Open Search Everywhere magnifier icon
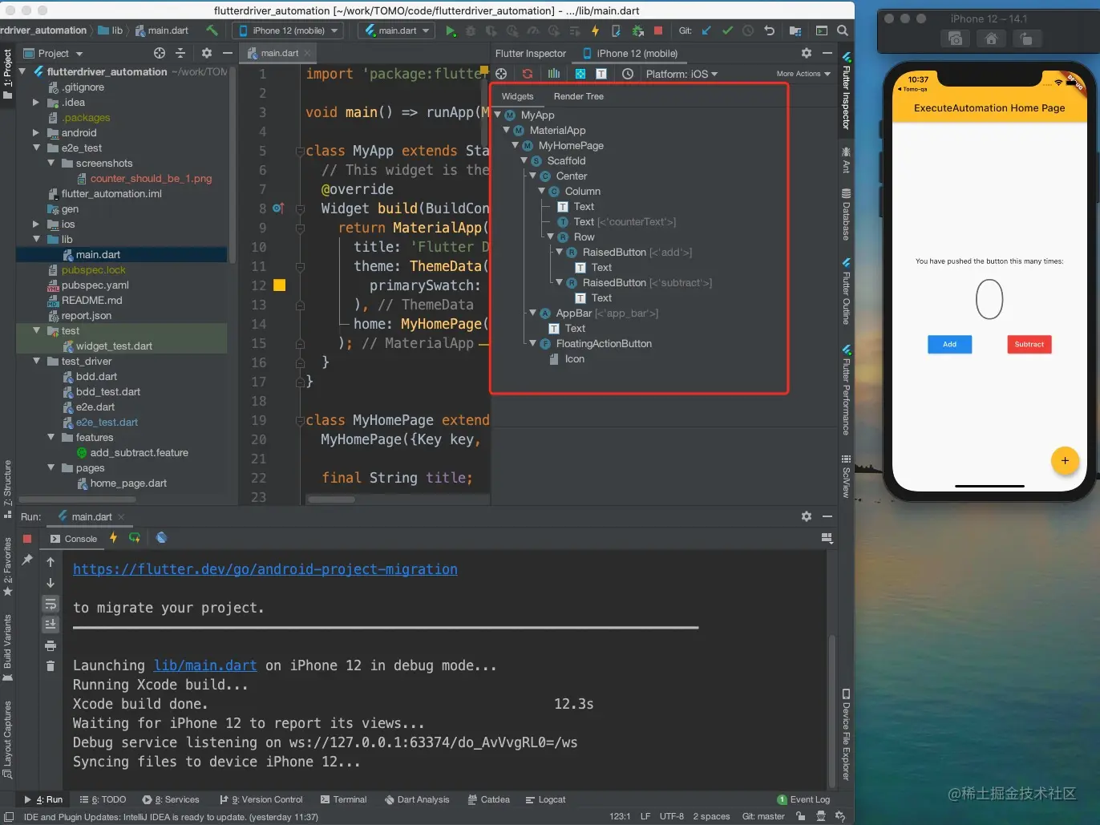The image size is (1100, 825). point(843,30)
